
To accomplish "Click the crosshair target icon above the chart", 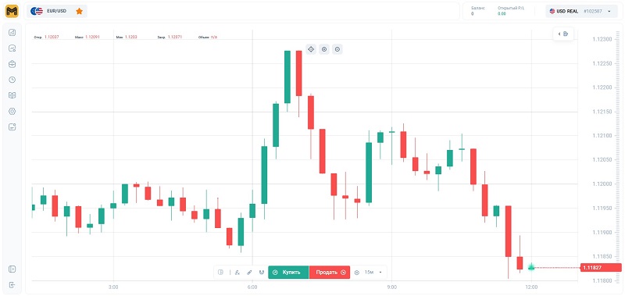I will click(x=311, y=49).
